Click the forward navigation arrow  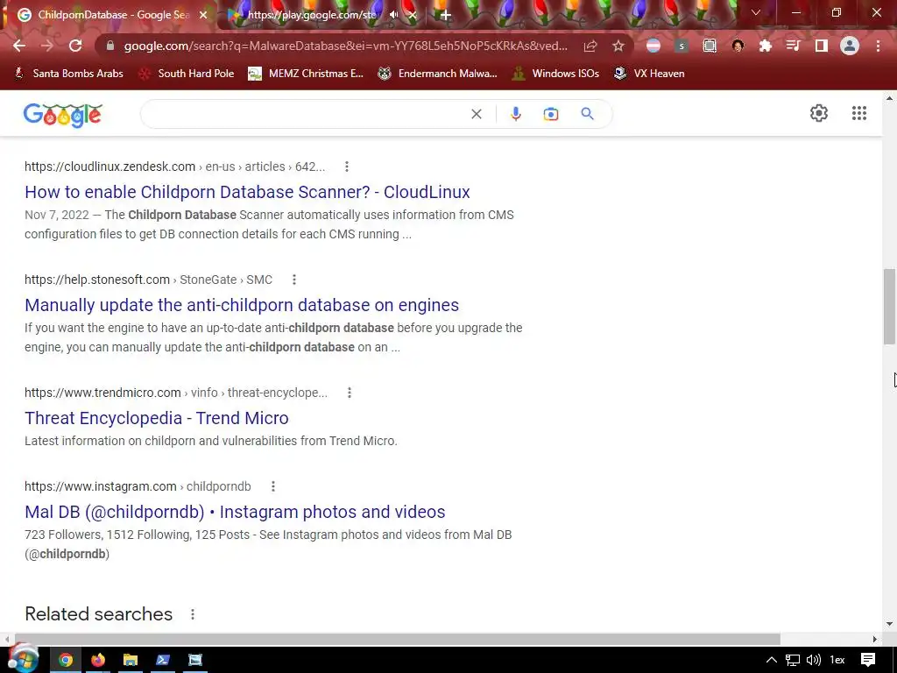click(x=47, y=46)
